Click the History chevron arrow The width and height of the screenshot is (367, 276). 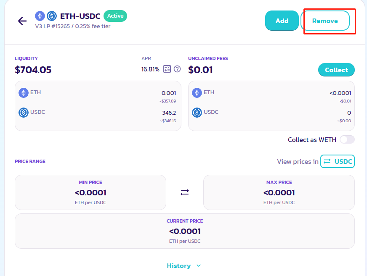click(x=199, y=266)
